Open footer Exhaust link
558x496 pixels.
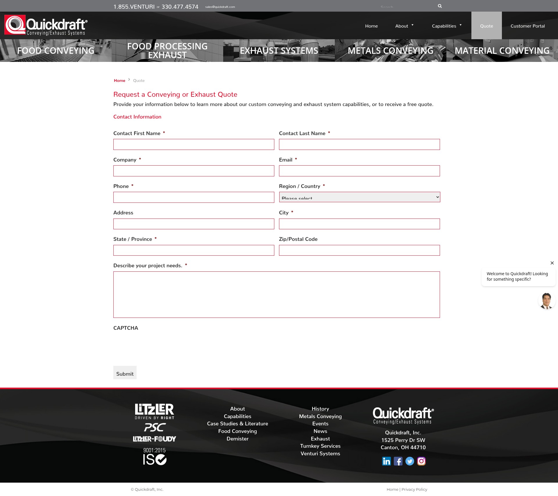320,439
